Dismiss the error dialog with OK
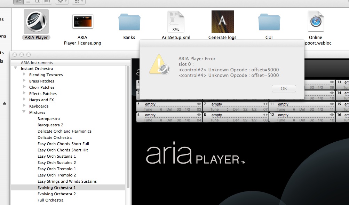This screenshot has width=349, height=205. pyautogui.click(x=284, y=88)
